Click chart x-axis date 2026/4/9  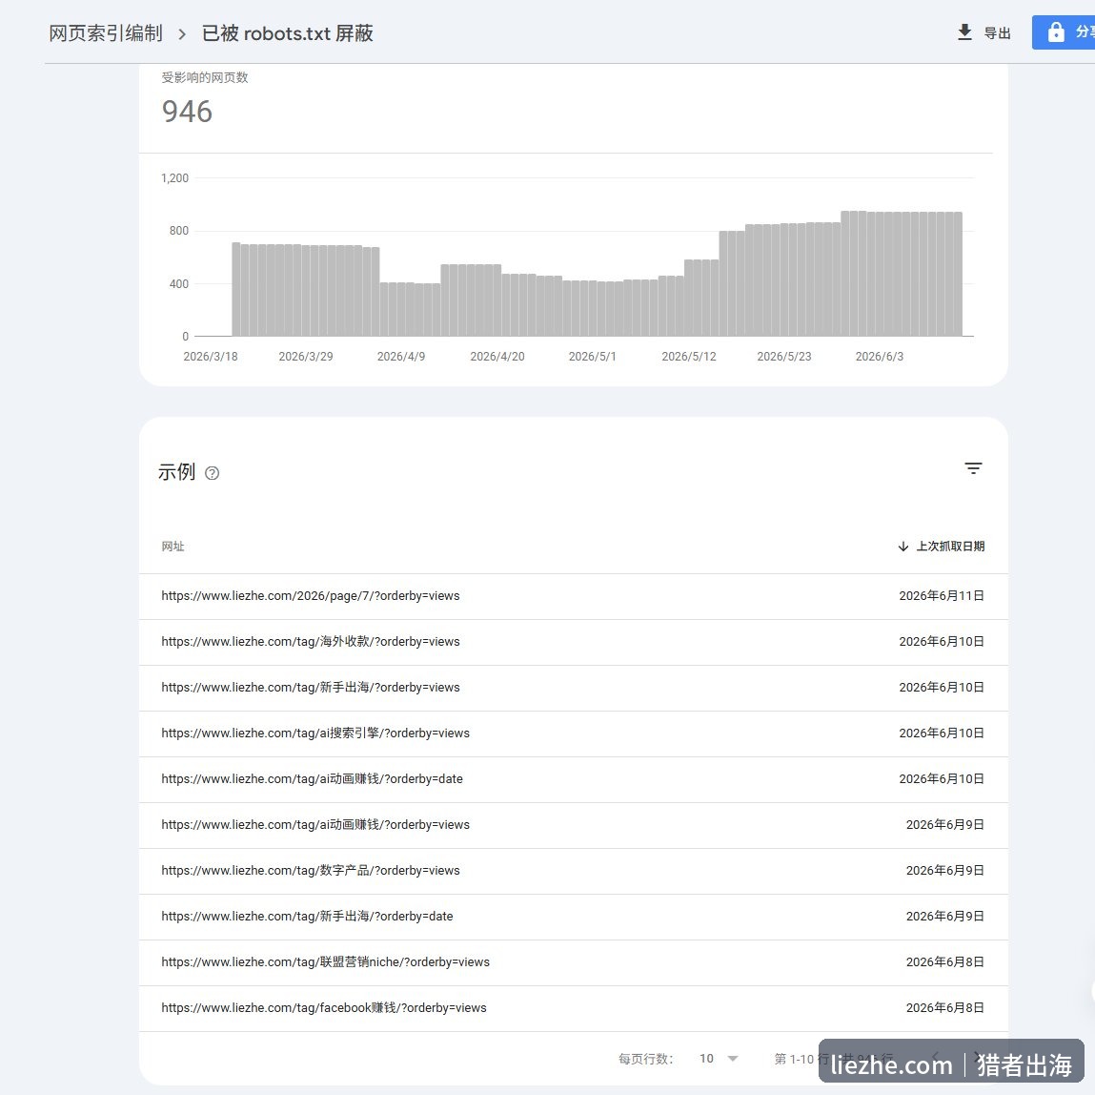pyautogui.click(x=401, y=357)
